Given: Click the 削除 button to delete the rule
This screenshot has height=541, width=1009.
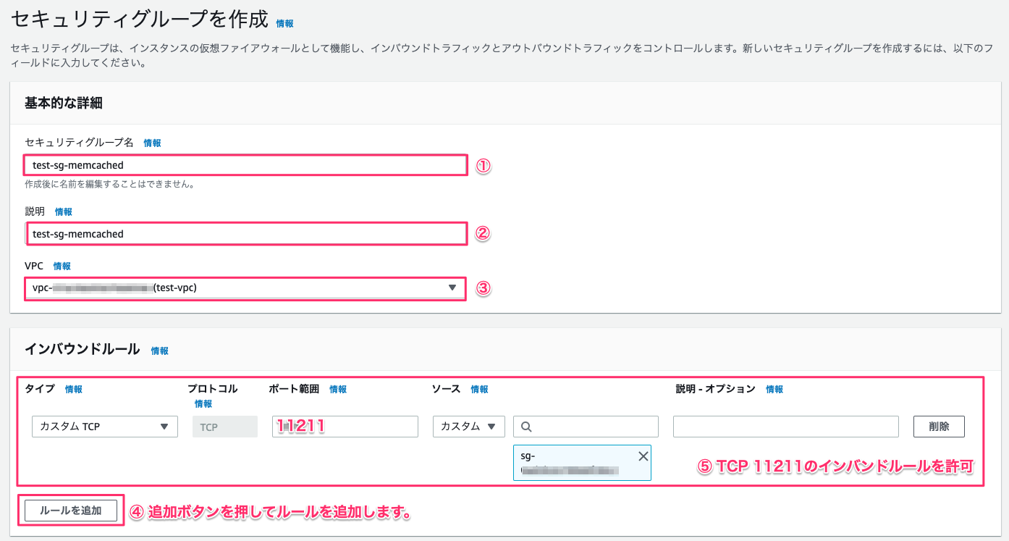Looking at the screenshot, I should 938,426.
